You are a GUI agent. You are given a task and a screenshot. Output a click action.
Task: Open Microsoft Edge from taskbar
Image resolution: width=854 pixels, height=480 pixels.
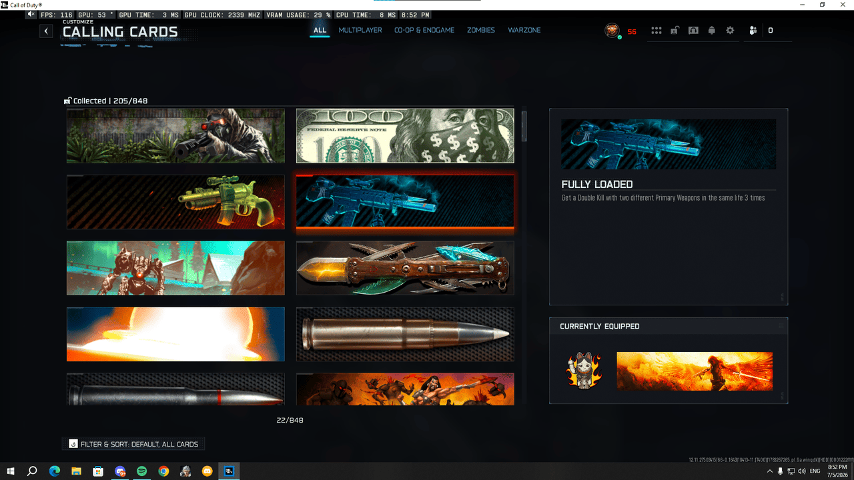(55, 471)
